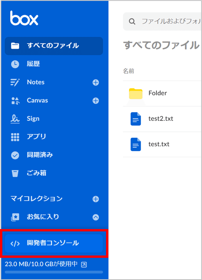Sort by 名前 column header

coord(129,71)
